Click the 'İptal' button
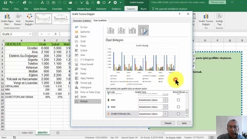This screenshot has height=139, width=247. point(184,123)
